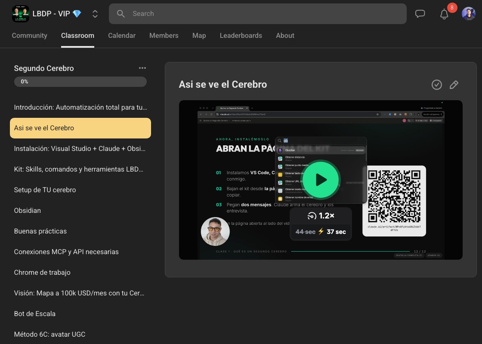The width and height of the screenshot is (482, 344).
Task: Select the 'Asi se ve el Cerebro' lesson
Action: pyautogui.click(x=80, y=128)
